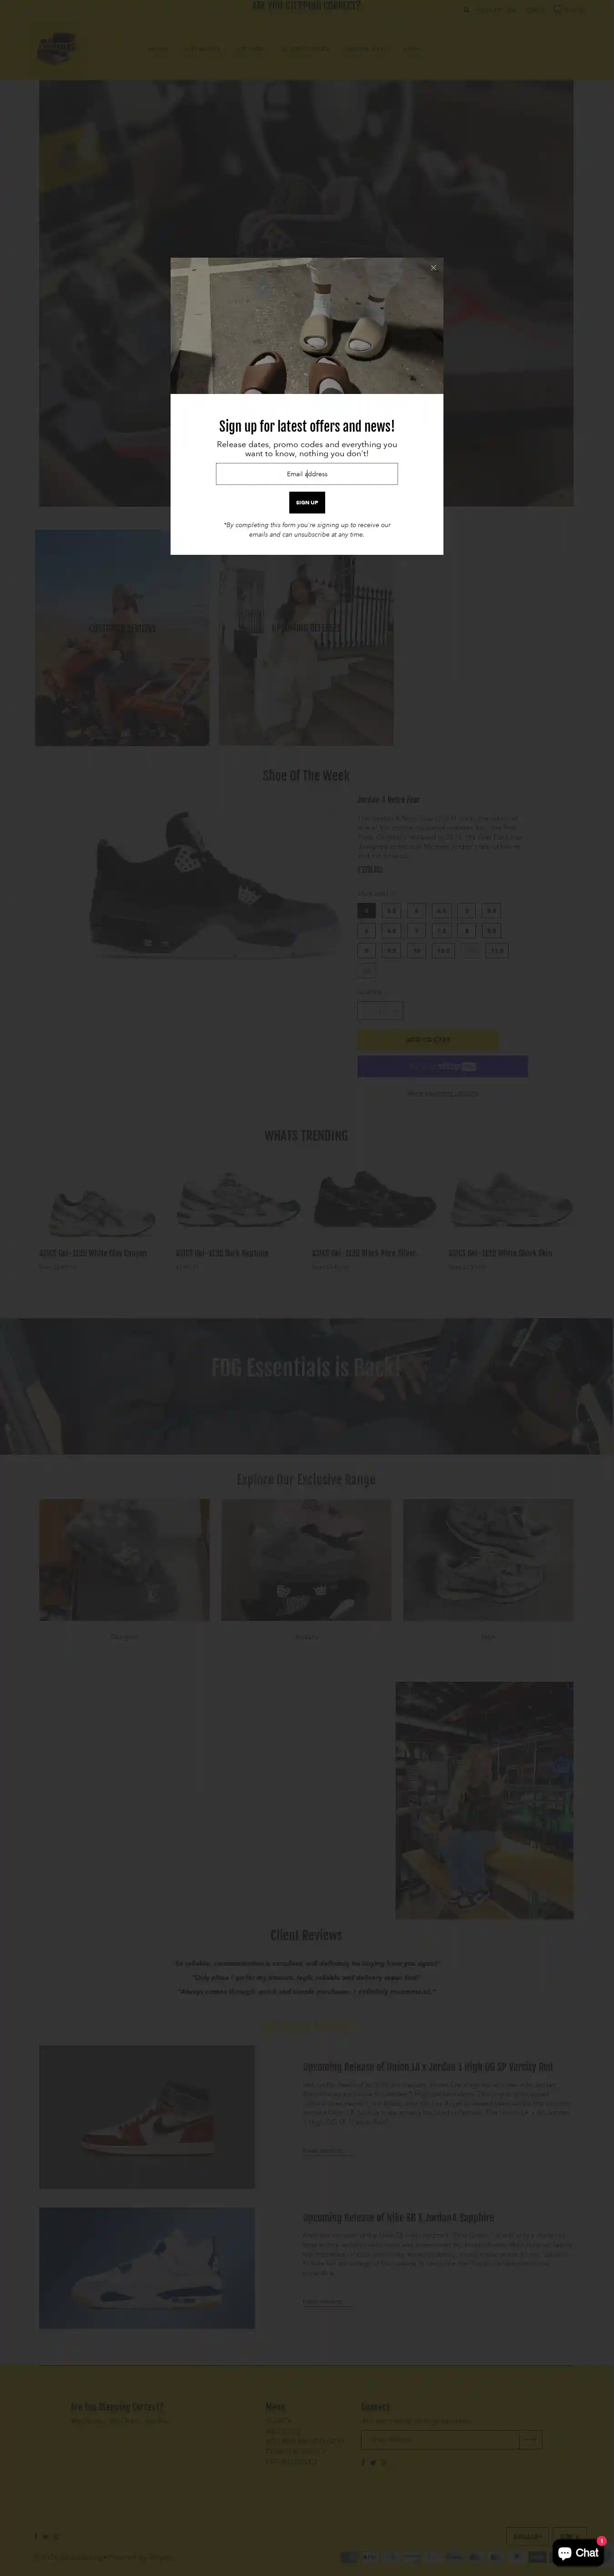Click the search magnifier icon in header

coord(466,10)
